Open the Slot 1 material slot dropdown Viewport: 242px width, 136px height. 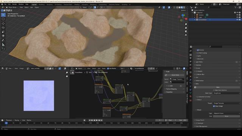pos(125,68)
